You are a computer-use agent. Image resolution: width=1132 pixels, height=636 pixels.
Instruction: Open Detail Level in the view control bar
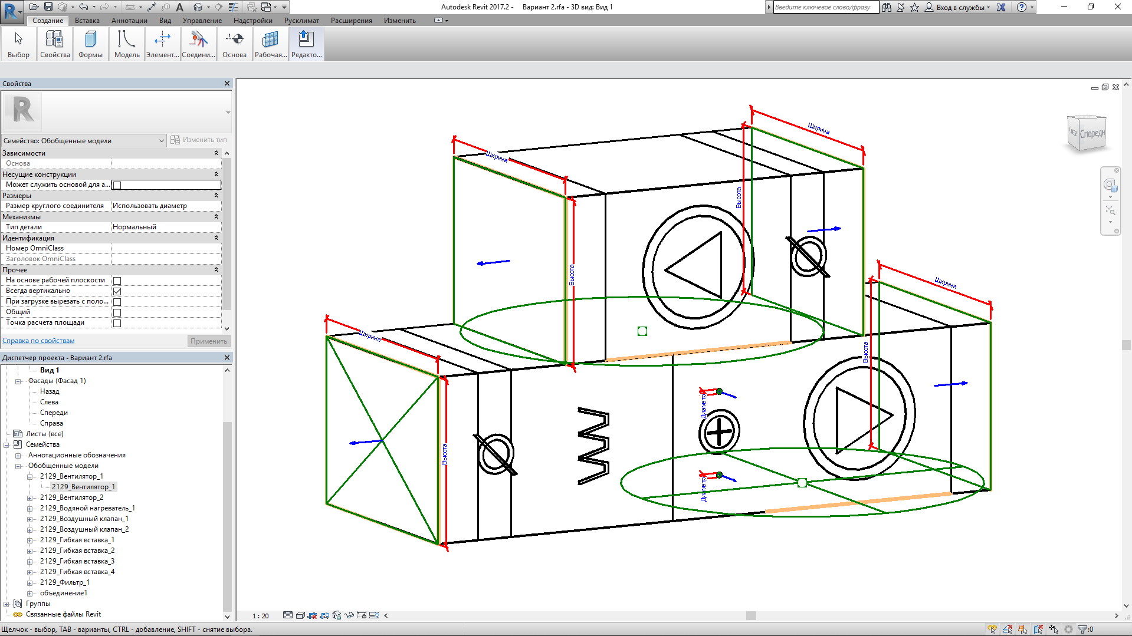coord(287,615)
